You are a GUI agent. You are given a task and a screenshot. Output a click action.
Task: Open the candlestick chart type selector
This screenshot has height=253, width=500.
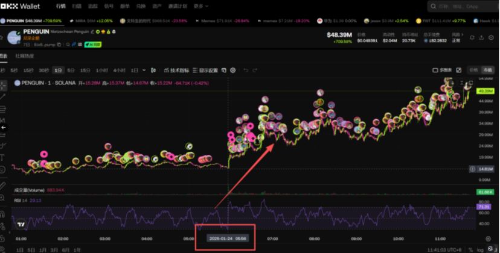pyautogui.click(x=153, y=70)
